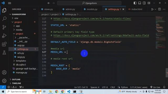Switch to the admin.py tab
168x94 pixels.
pos(70,9)
